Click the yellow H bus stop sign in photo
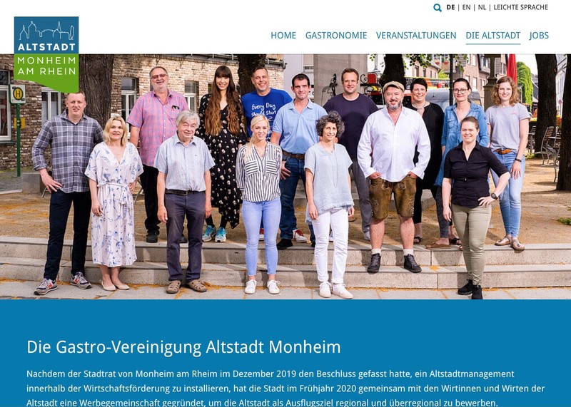 [17, 94]
